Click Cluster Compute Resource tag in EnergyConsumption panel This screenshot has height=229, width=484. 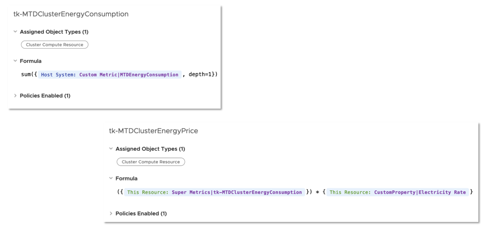pos(55,45)
